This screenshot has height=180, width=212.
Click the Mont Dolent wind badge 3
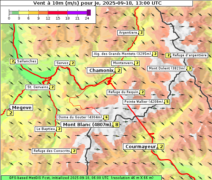point(190,68)
